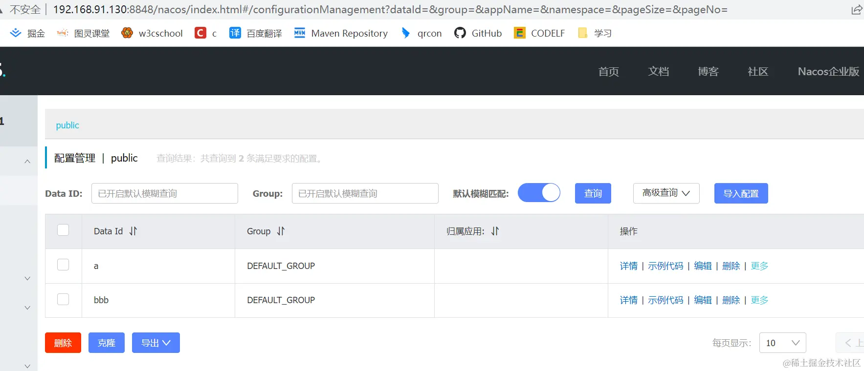Open 详情 for config a

click(x=629, y=266)
